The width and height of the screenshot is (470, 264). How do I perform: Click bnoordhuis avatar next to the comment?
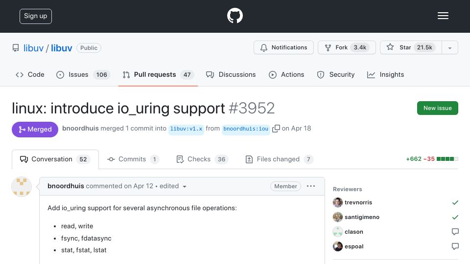point(22,186)
